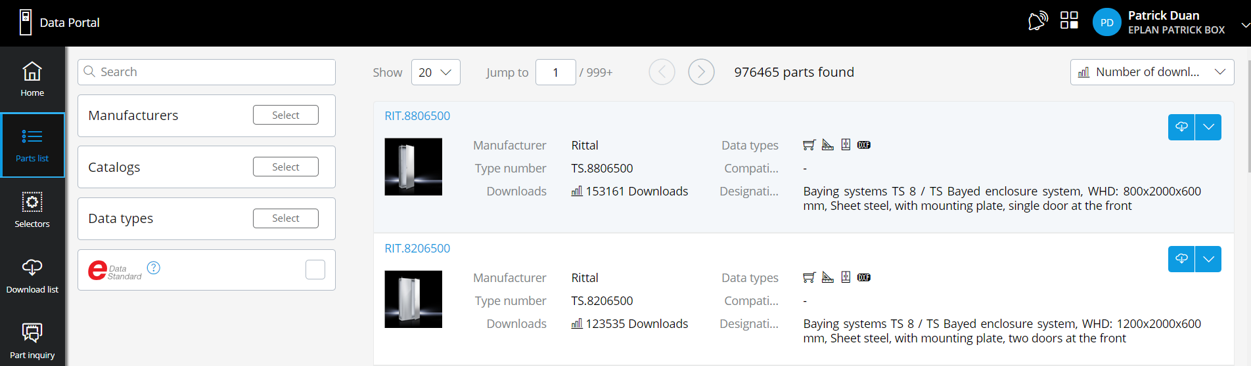The image size is (1251, 366).
Task: Click the type number TS.8206500
Action: pyautogui.click(x=602, y=301)
